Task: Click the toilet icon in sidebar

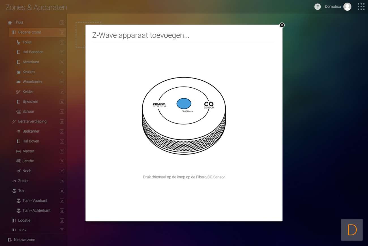Action: tap(18, 42)
